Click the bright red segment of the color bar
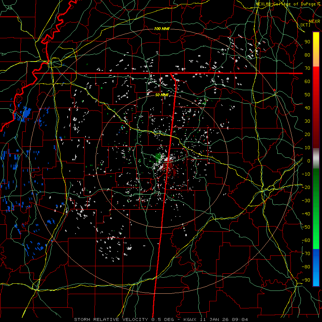The height and width of the screenshot is (322, 322). click(316, 75)
